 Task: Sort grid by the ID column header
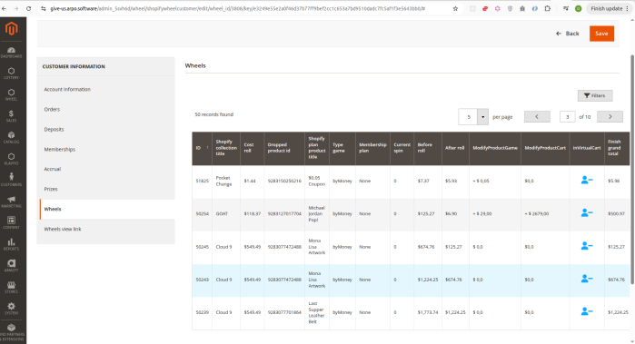202,148
